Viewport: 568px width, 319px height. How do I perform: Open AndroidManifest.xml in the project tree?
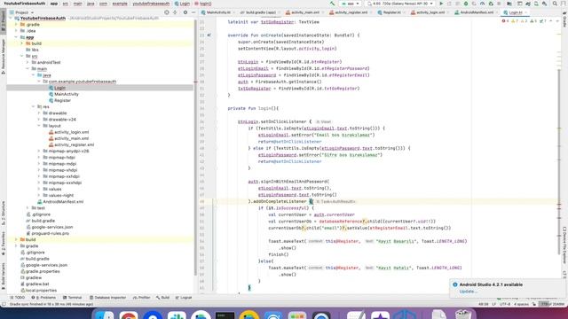pyautogui.click(x=63, y=202)
